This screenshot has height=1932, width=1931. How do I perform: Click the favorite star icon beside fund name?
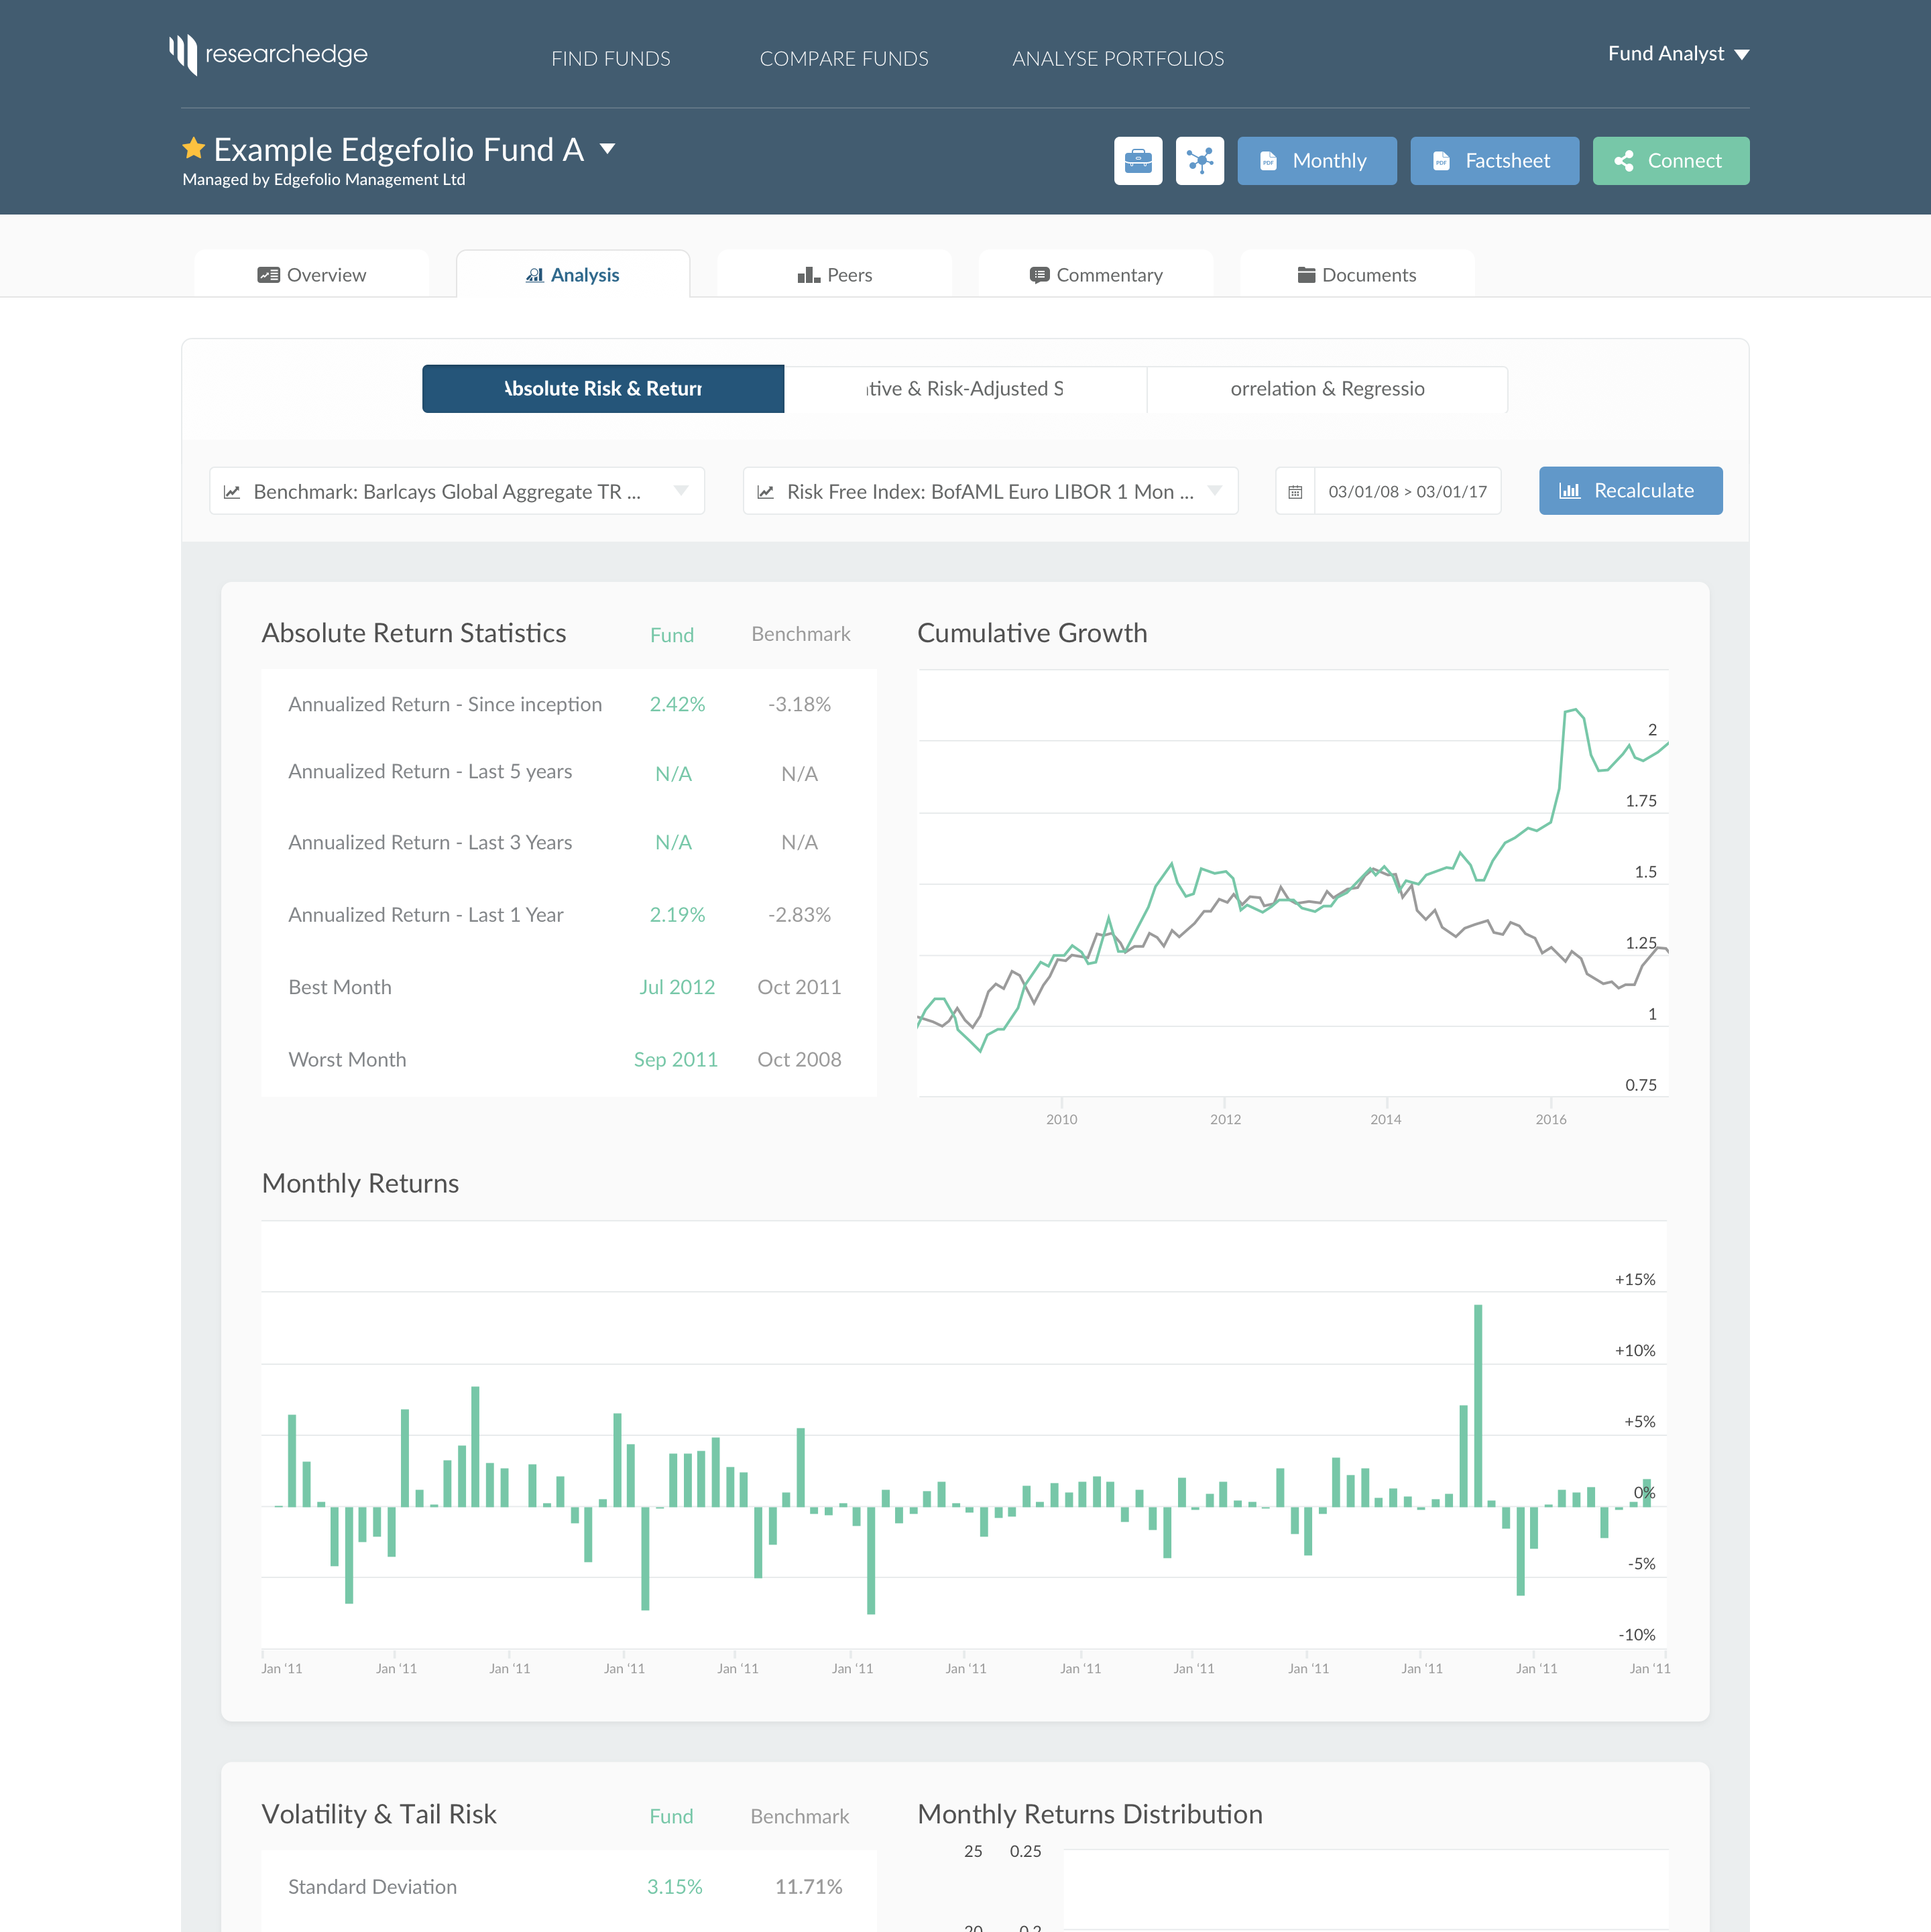[194, 149]
